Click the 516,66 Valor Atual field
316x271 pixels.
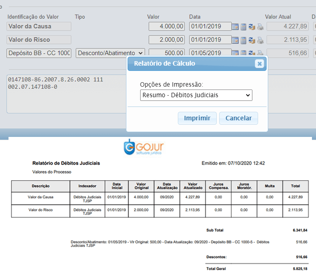tap(288, 53)
